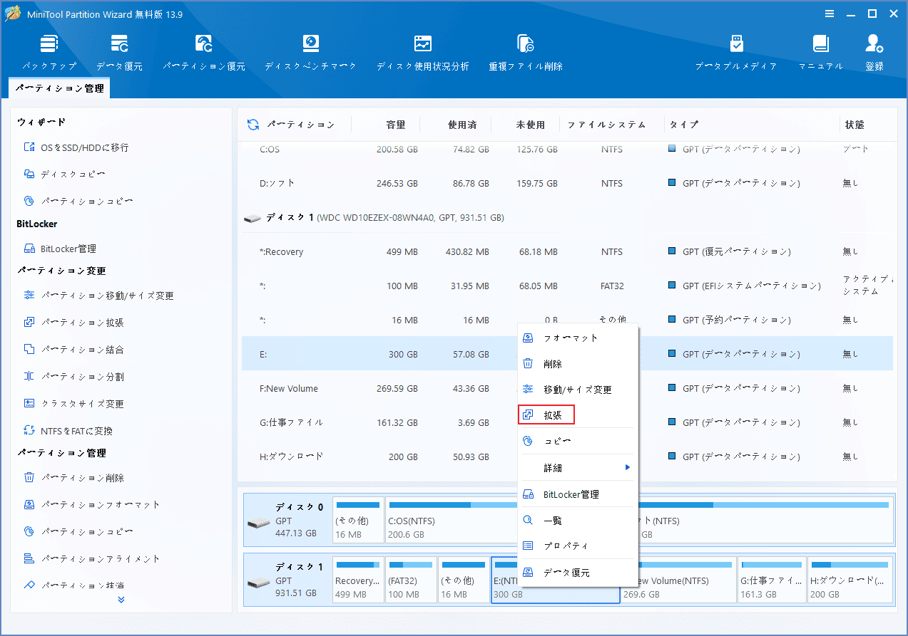The height and width of the screenshot is (636, 908).
Task: Select the H:ダウンロード block in disk map
Action: 850,580
